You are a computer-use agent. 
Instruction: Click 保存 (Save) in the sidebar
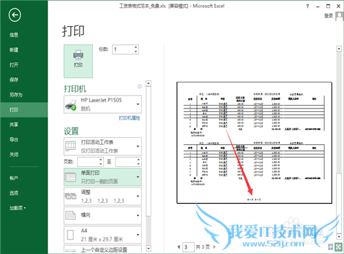(x=14, y=80)
